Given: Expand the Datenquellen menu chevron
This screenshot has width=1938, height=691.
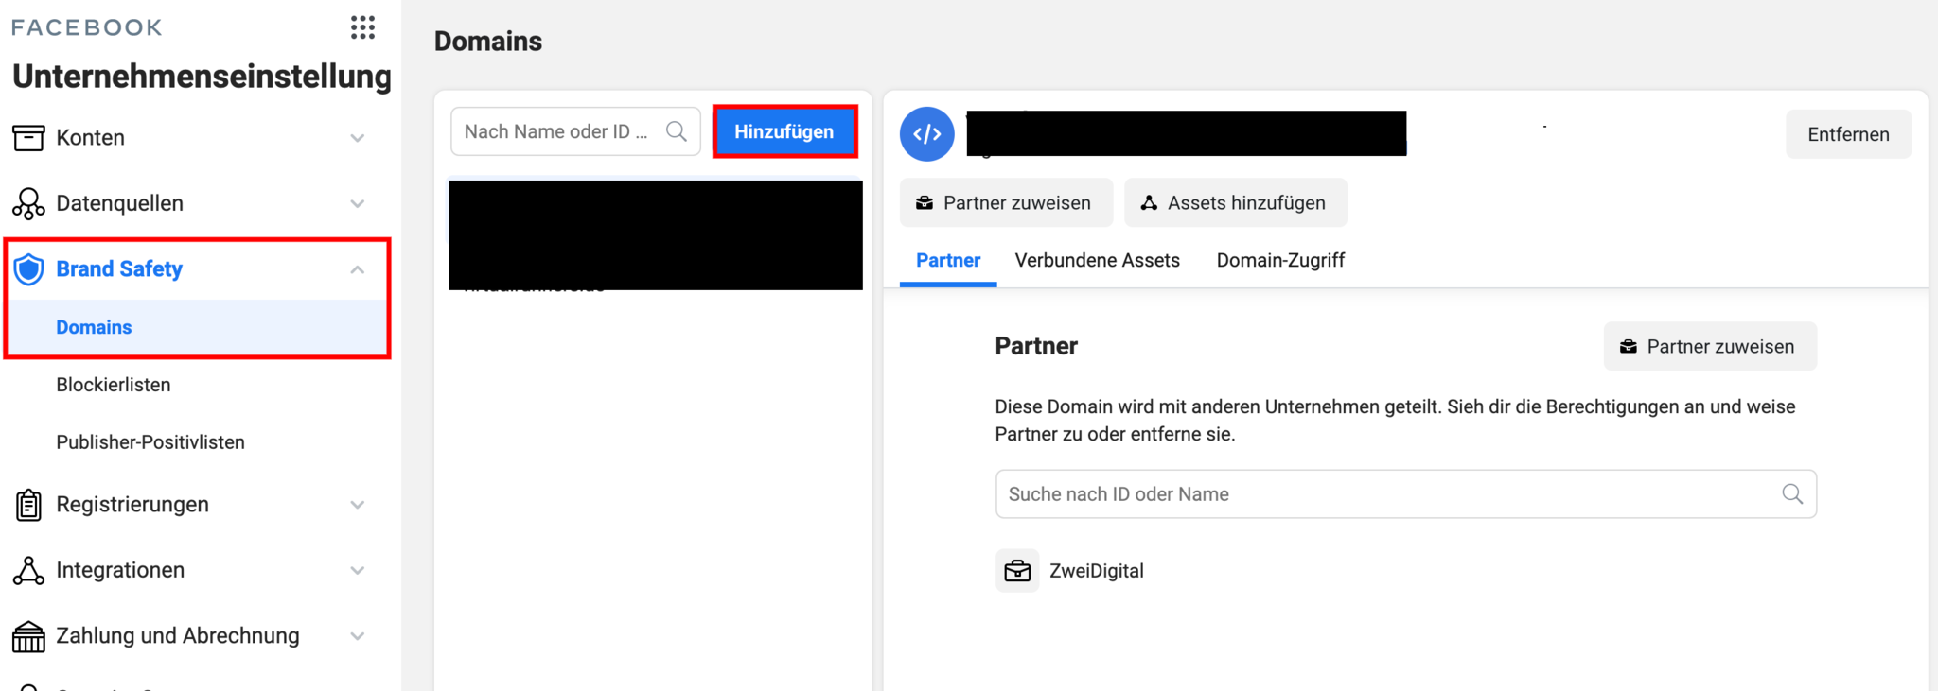Looking at the screenshot, I should (x=358, y=204).
